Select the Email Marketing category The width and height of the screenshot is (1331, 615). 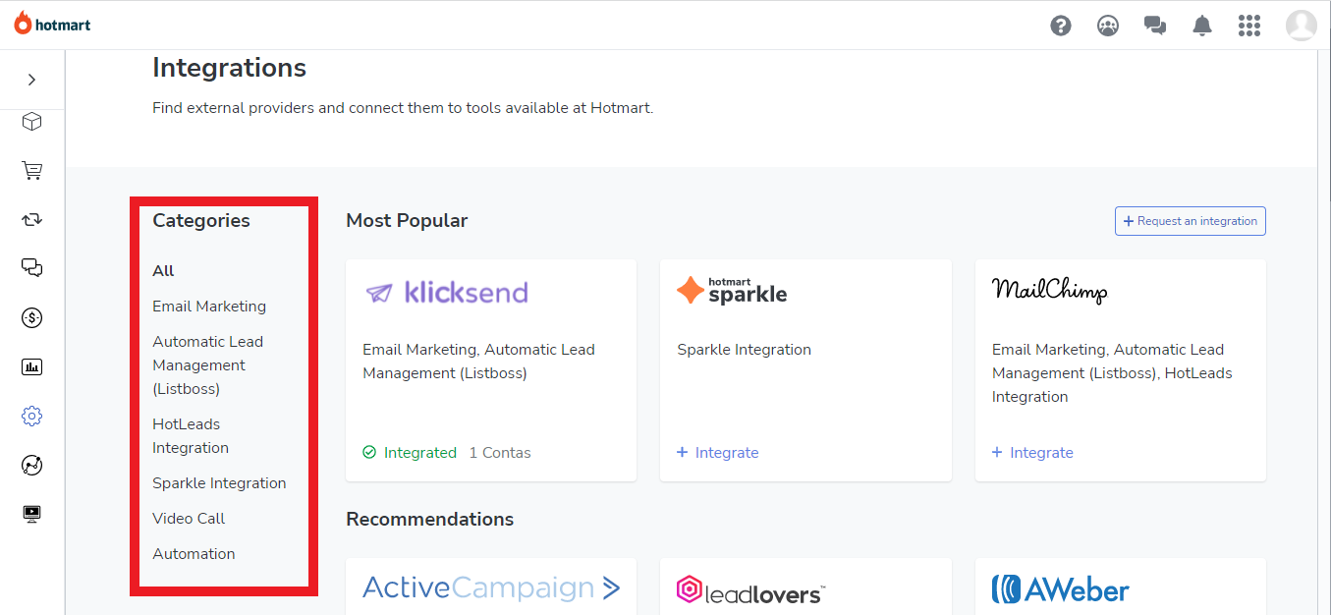[209, 307]
